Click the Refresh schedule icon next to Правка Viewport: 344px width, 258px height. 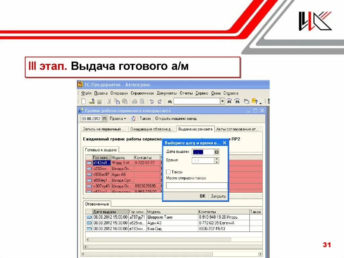click(133, 119)
